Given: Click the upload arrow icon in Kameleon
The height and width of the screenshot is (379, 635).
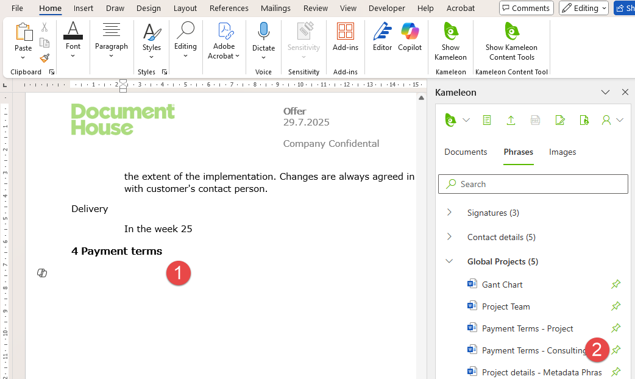Looking at the screenshot, I should [x=511, y=120].
